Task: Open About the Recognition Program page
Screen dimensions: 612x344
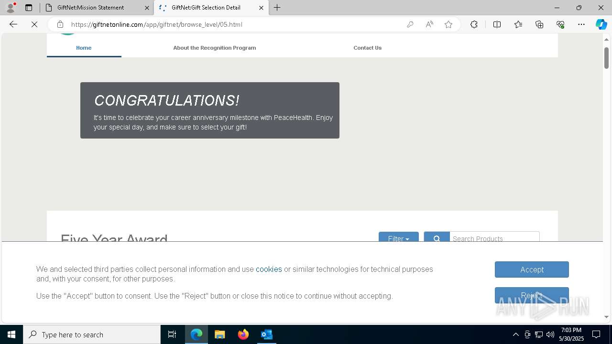Action: point(215,48)
